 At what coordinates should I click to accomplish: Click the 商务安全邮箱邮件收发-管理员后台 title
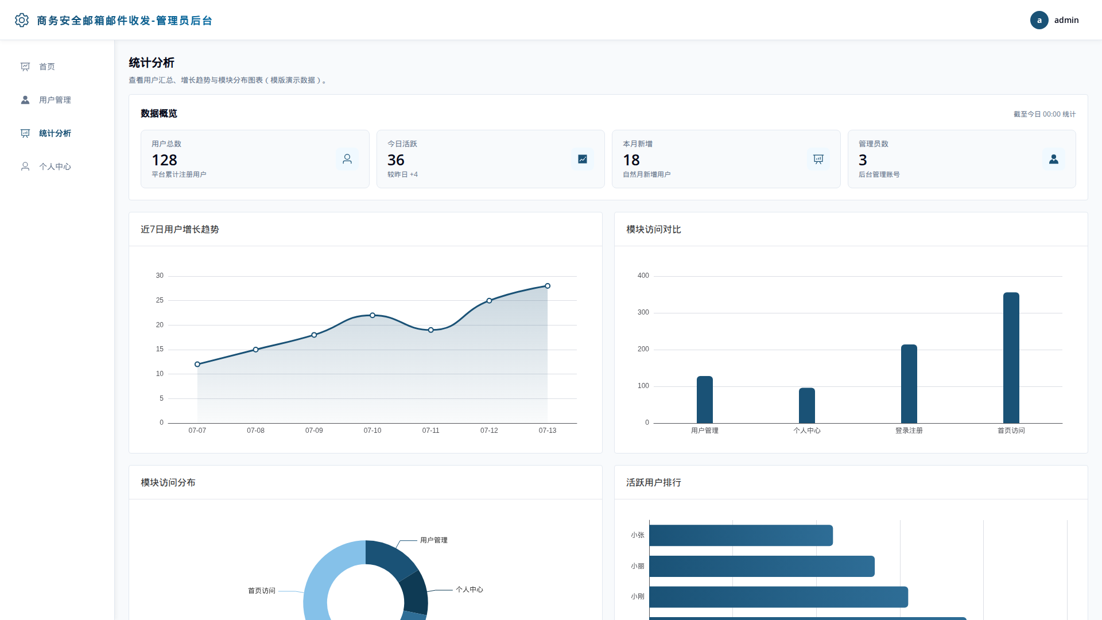pyautogui.click(x=125, y=21)
